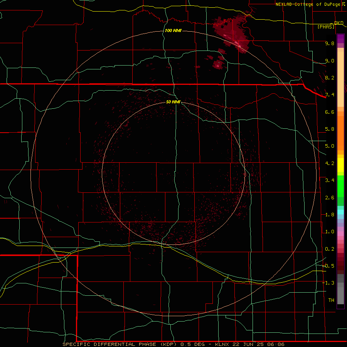Click the cyan color bar segment

tap(340, 212)
